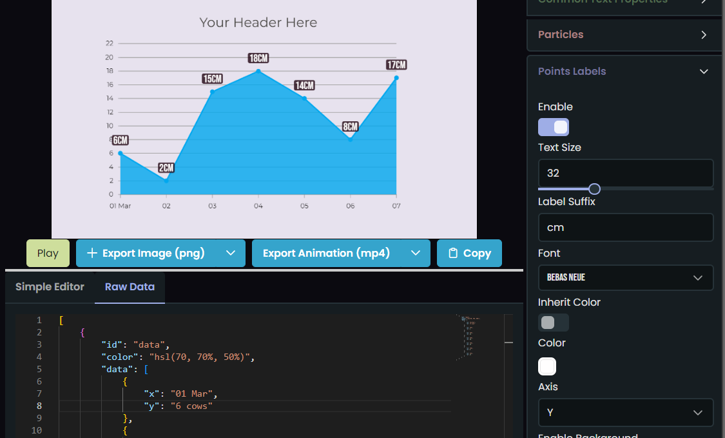
Task: Expand the Particles panel
Action: (624, 35)
